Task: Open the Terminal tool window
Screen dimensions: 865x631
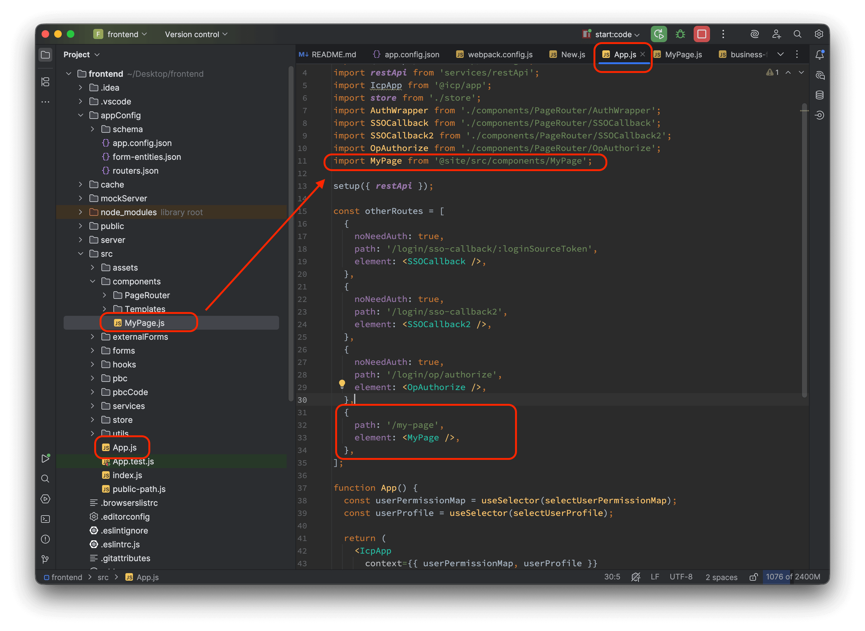Action: pyautogui.click(x=45, y=519)
